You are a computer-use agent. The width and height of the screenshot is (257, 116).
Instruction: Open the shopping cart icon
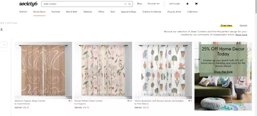196,4
